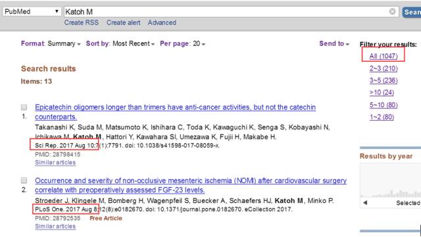Click the Free Article label
The height and width of the screenshot is (237, 421).
[106, 218]
